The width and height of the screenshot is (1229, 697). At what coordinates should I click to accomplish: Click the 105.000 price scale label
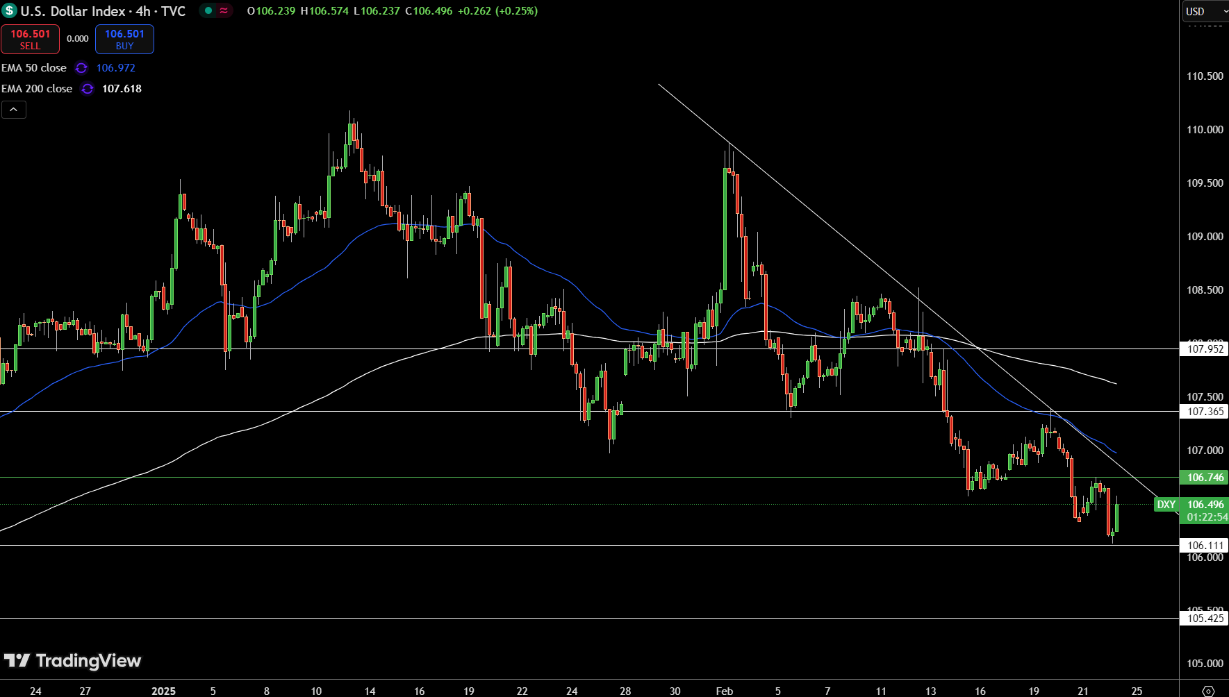click(1205, 664)
